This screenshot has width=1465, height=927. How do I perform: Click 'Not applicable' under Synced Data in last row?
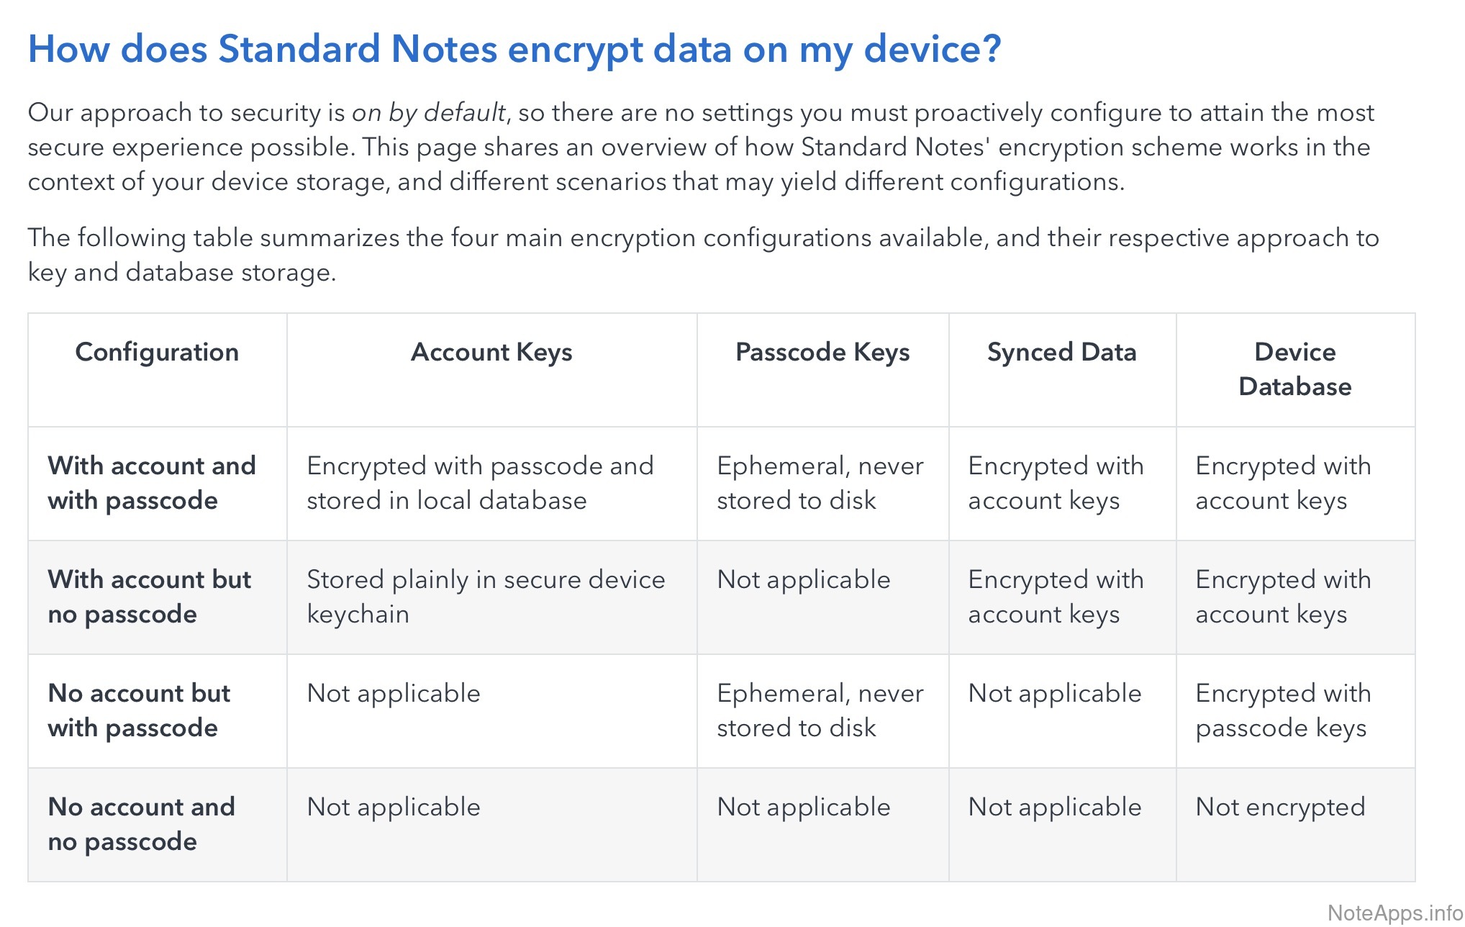click(x=1055, y=807)
